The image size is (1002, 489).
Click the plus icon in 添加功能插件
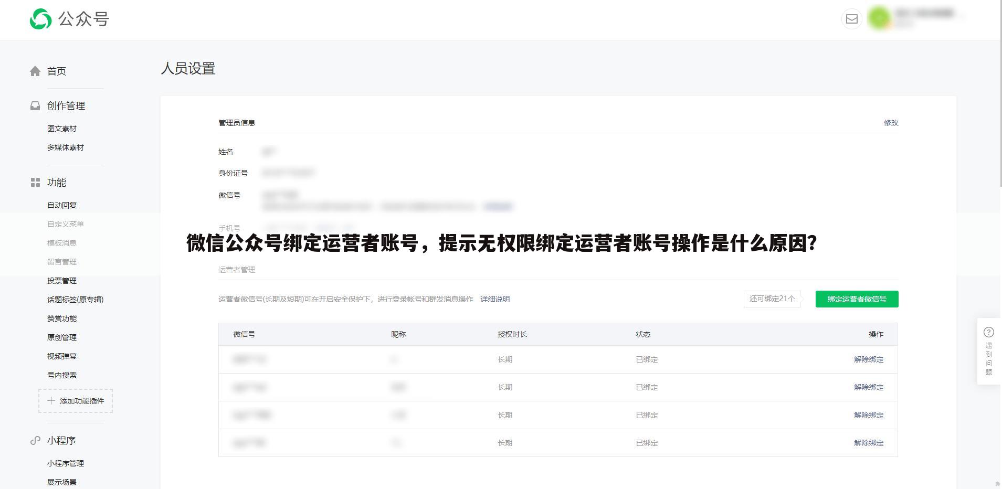51,400
